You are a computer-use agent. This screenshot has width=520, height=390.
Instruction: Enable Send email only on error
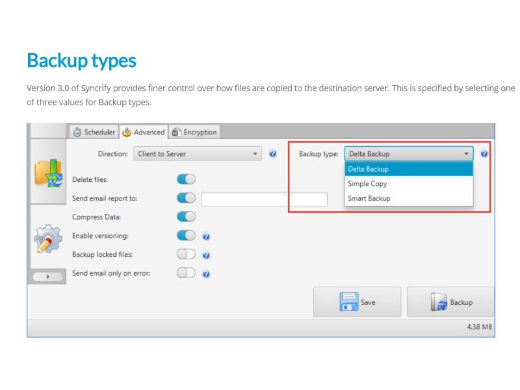(x=186, y=273)
